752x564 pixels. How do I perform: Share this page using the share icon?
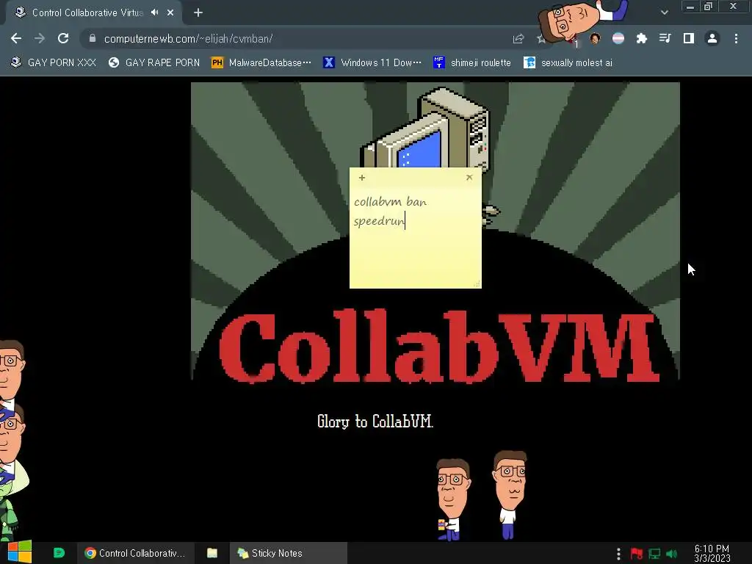pyautogui.click(x=518, y=39)
